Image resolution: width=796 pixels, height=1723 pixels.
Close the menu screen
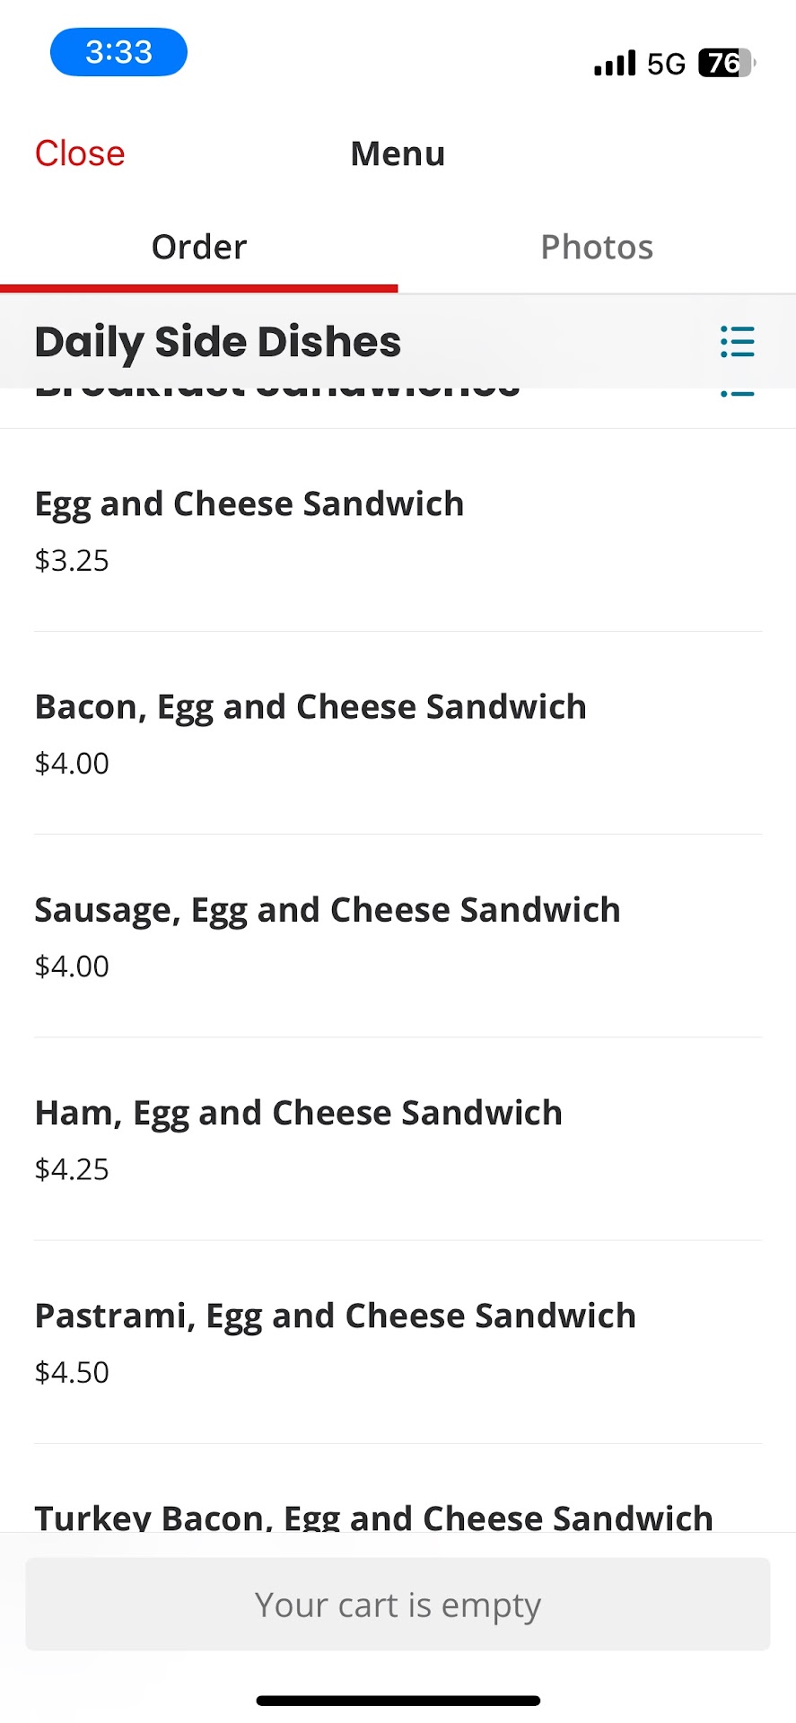(80, 153)
